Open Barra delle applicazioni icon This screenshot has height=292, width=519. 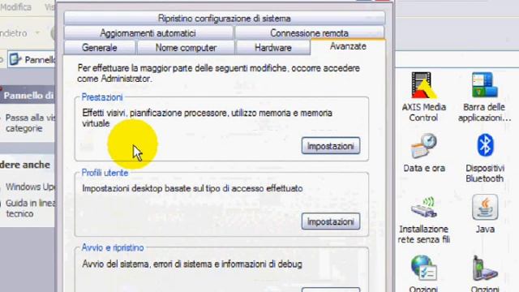(x=485, y=85)
